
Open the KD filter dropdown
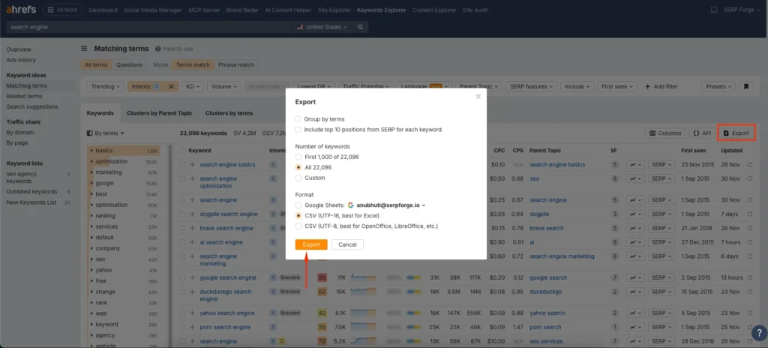[x=193, y=86]
